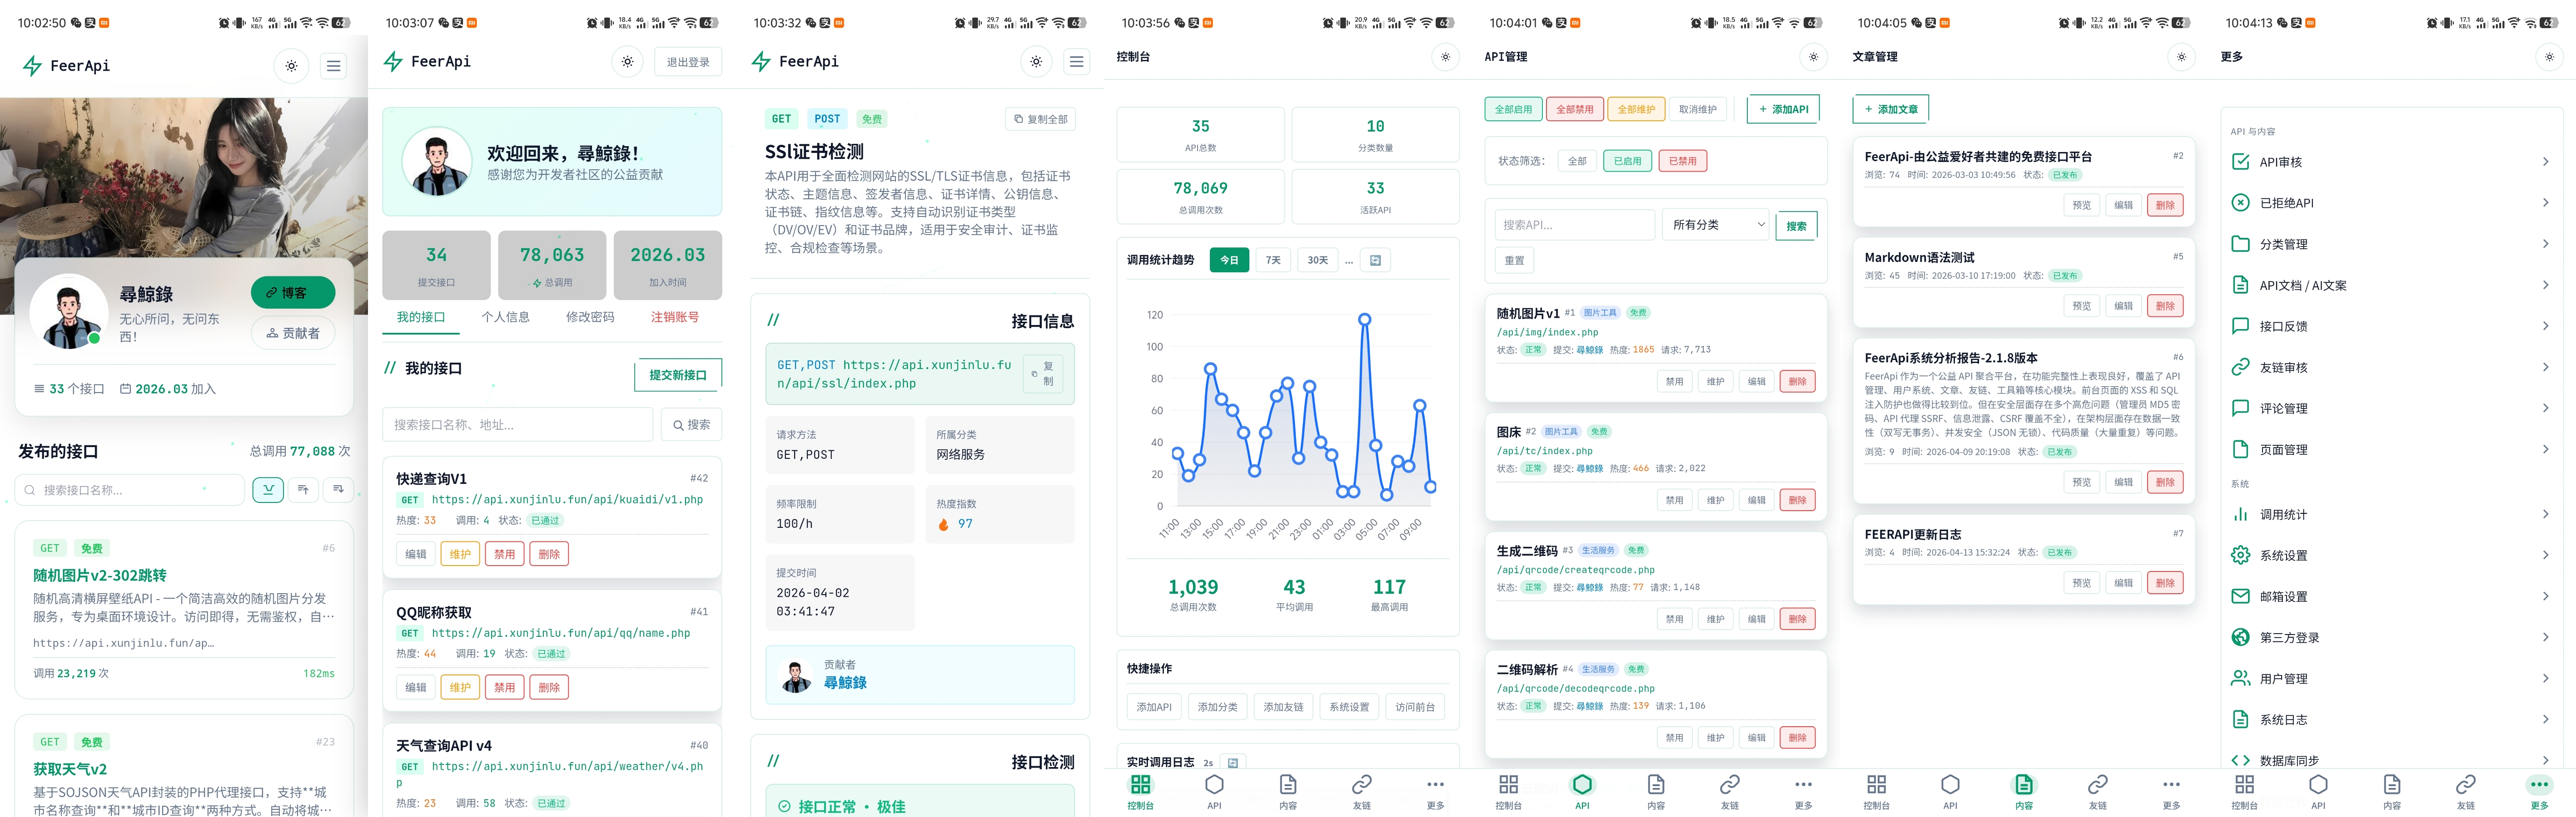Screen dimensions: 2576x817
Task: Click the 添加API button
Action: [1783, 109]
